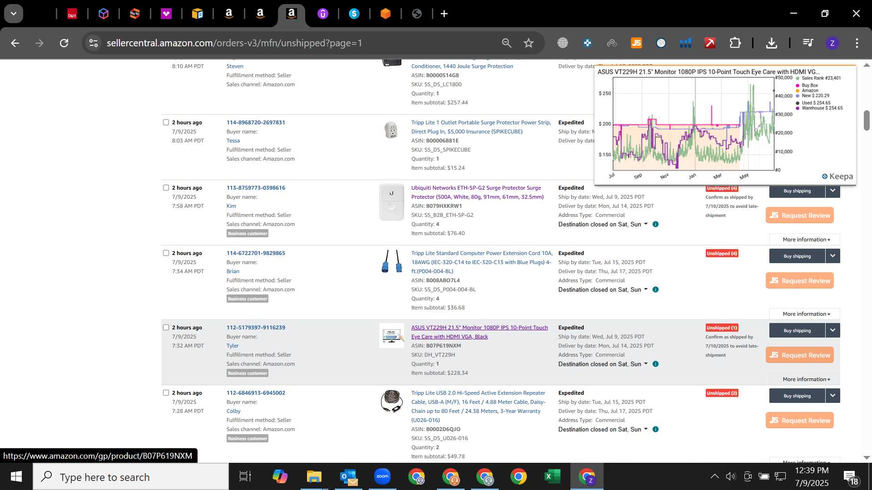Screen dimensions: 872x490
Task: Open a new browser tab
Action: tap(444, 14)
